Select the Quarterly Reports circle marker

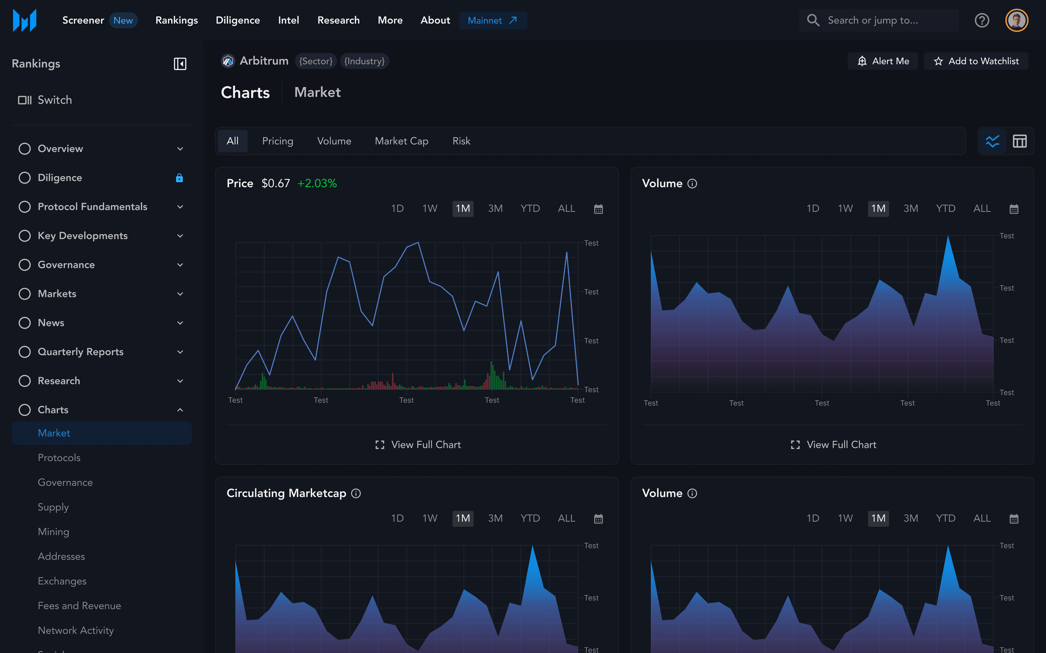tap(25, 352)
